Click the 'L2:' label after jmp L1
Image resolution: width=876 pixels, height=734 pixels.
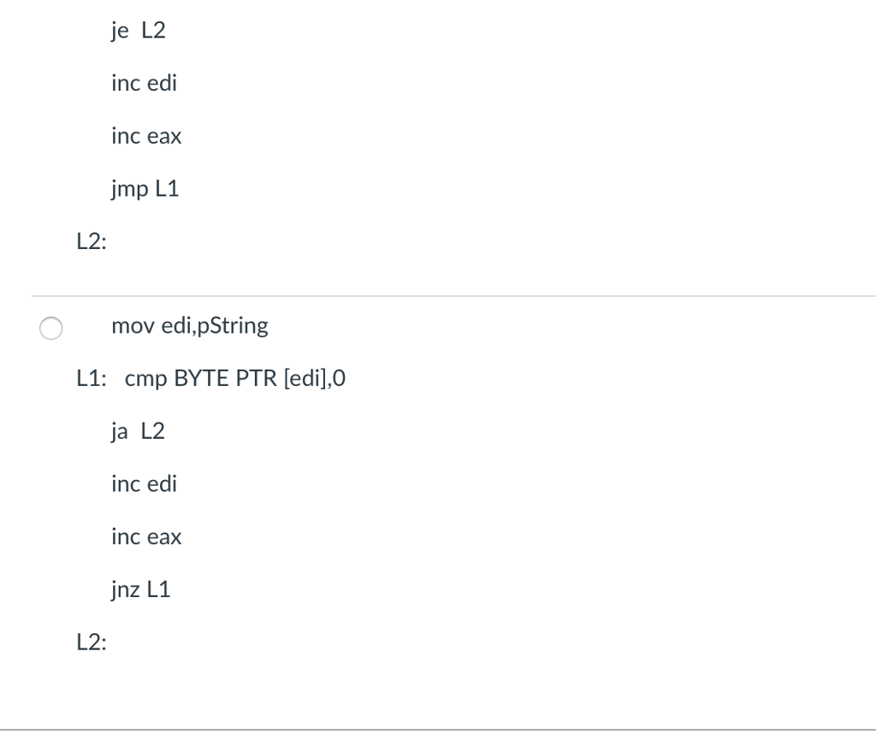coord(92,243)
